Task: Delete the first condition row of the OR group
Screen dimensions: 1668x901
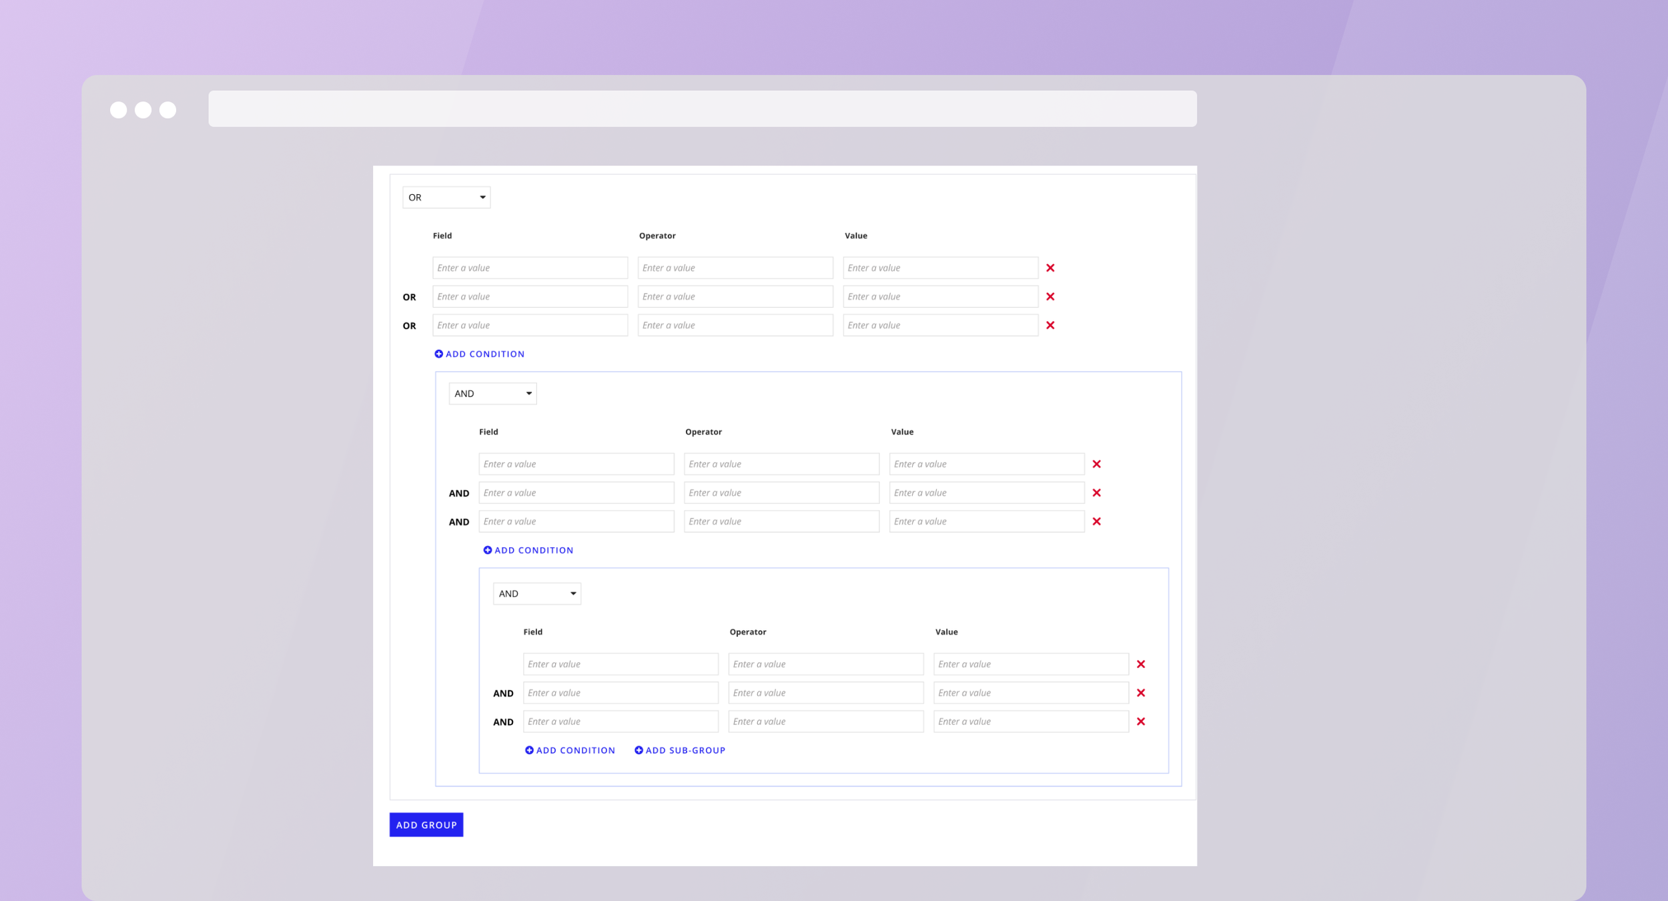Action: tap(1050, 268)
